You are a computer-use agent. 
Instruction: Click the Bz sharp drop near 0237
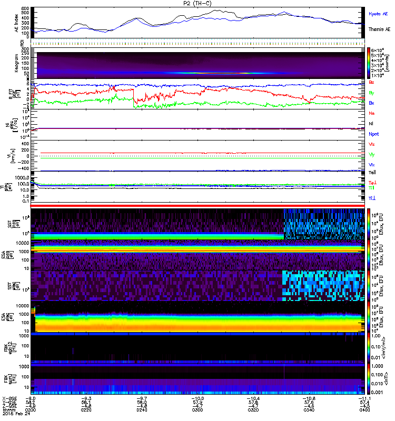(133, 95)
